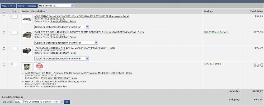Click the $95.99 total price text

coord(259,48)
